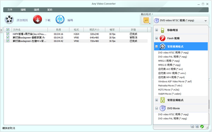212x132 pixels.
Task: Click the collapse-all icon at panel bottom
Action: pos(192,126)
